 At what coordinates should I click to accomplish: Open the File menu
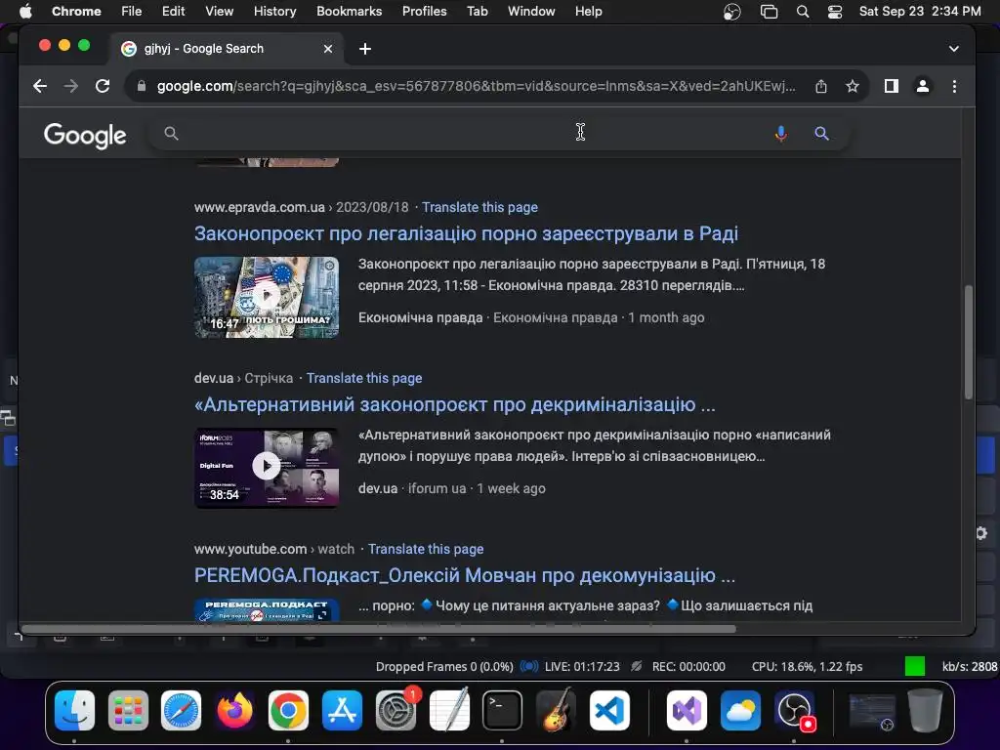(132, 12)
